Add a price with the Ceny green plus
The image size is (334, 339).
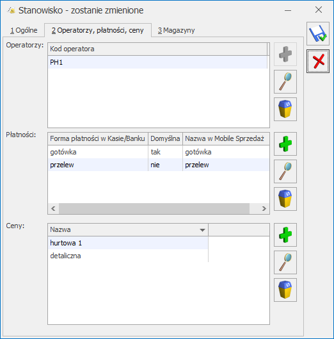[285, 235]
